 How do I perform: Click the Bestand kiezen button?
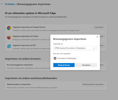[x=64, y=65]
